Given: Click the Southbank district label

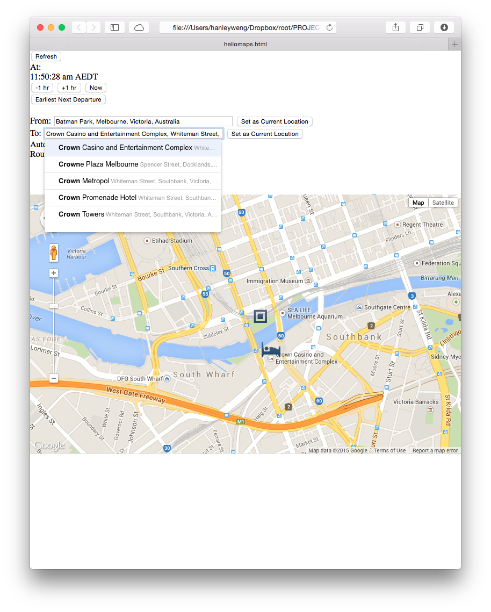Looking at the screenshot, I should click(353, 337).
